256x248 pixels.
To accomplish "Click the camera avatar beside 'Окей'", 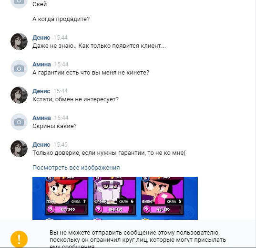I will (19, 2).
